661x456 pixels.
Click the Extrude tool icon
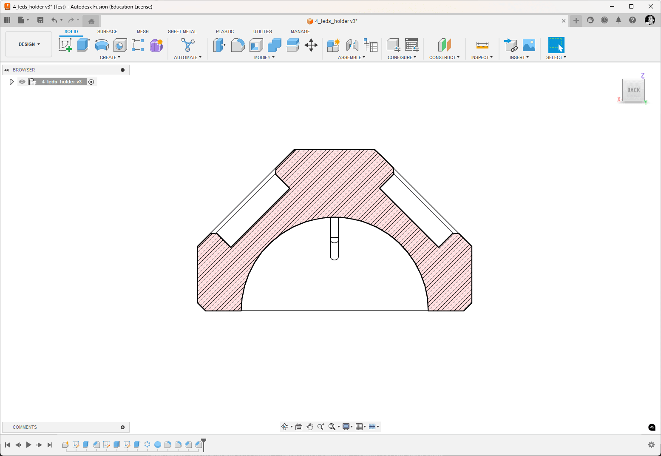(x=83, y=45)
